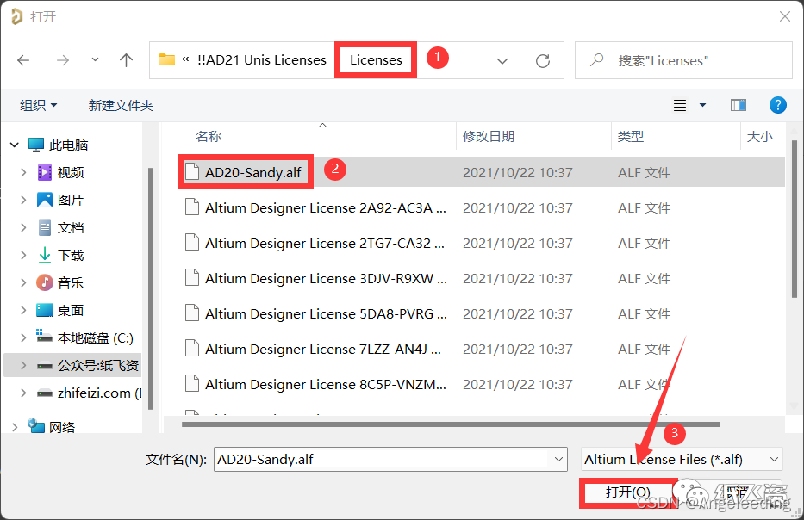Open the preview pane icon
804x520 pixels.
click(x=738, y=104)
